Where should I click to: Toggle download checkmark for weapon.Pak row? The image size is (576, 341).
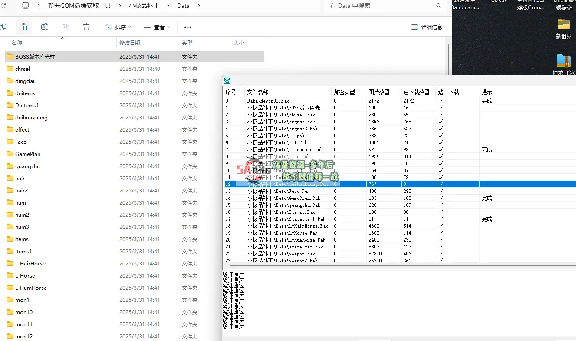click(x=441, y=254)
